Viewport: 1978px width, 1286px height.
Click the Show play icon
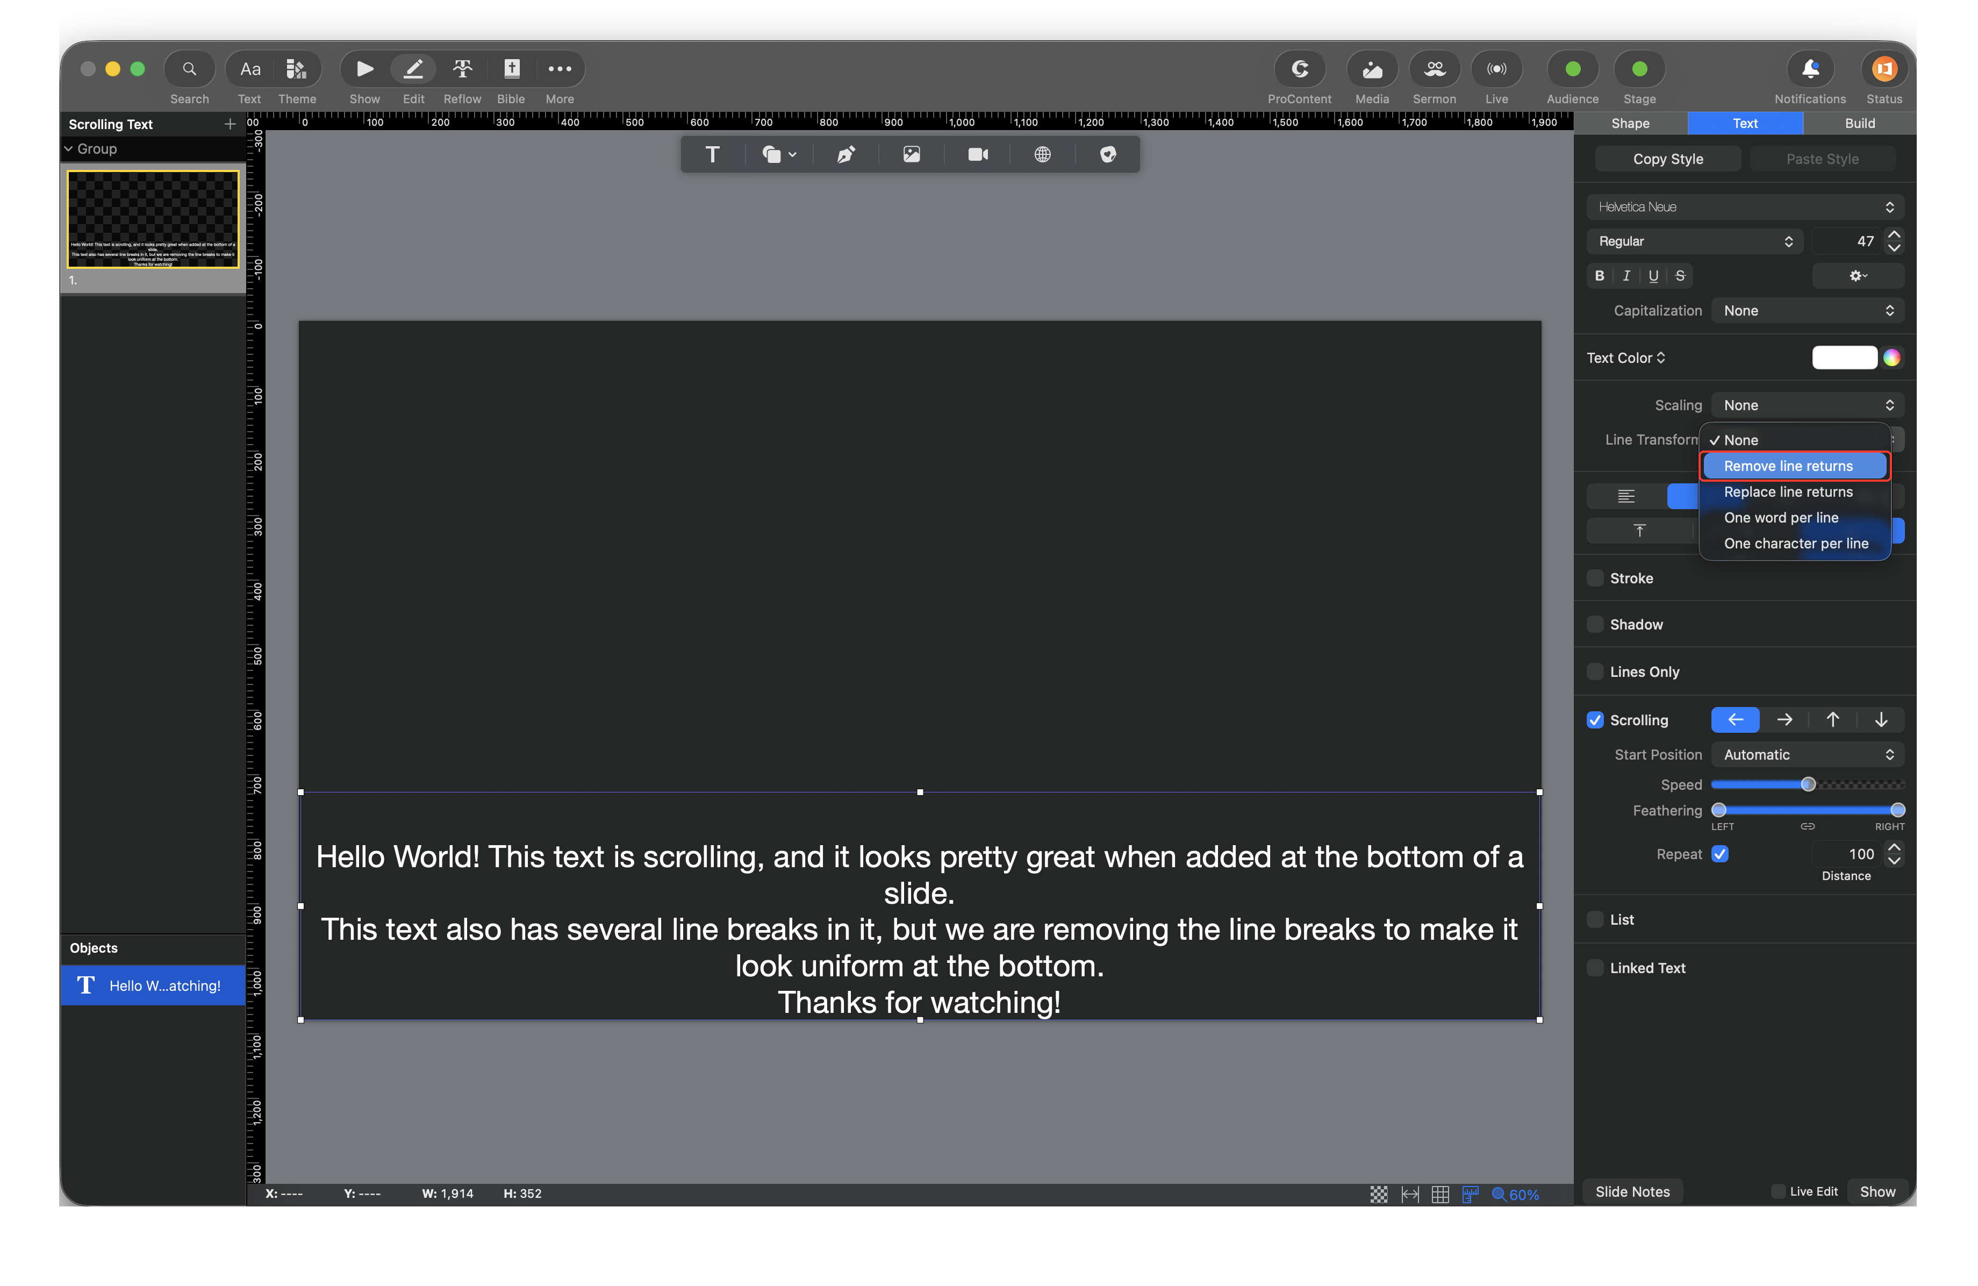364,69
